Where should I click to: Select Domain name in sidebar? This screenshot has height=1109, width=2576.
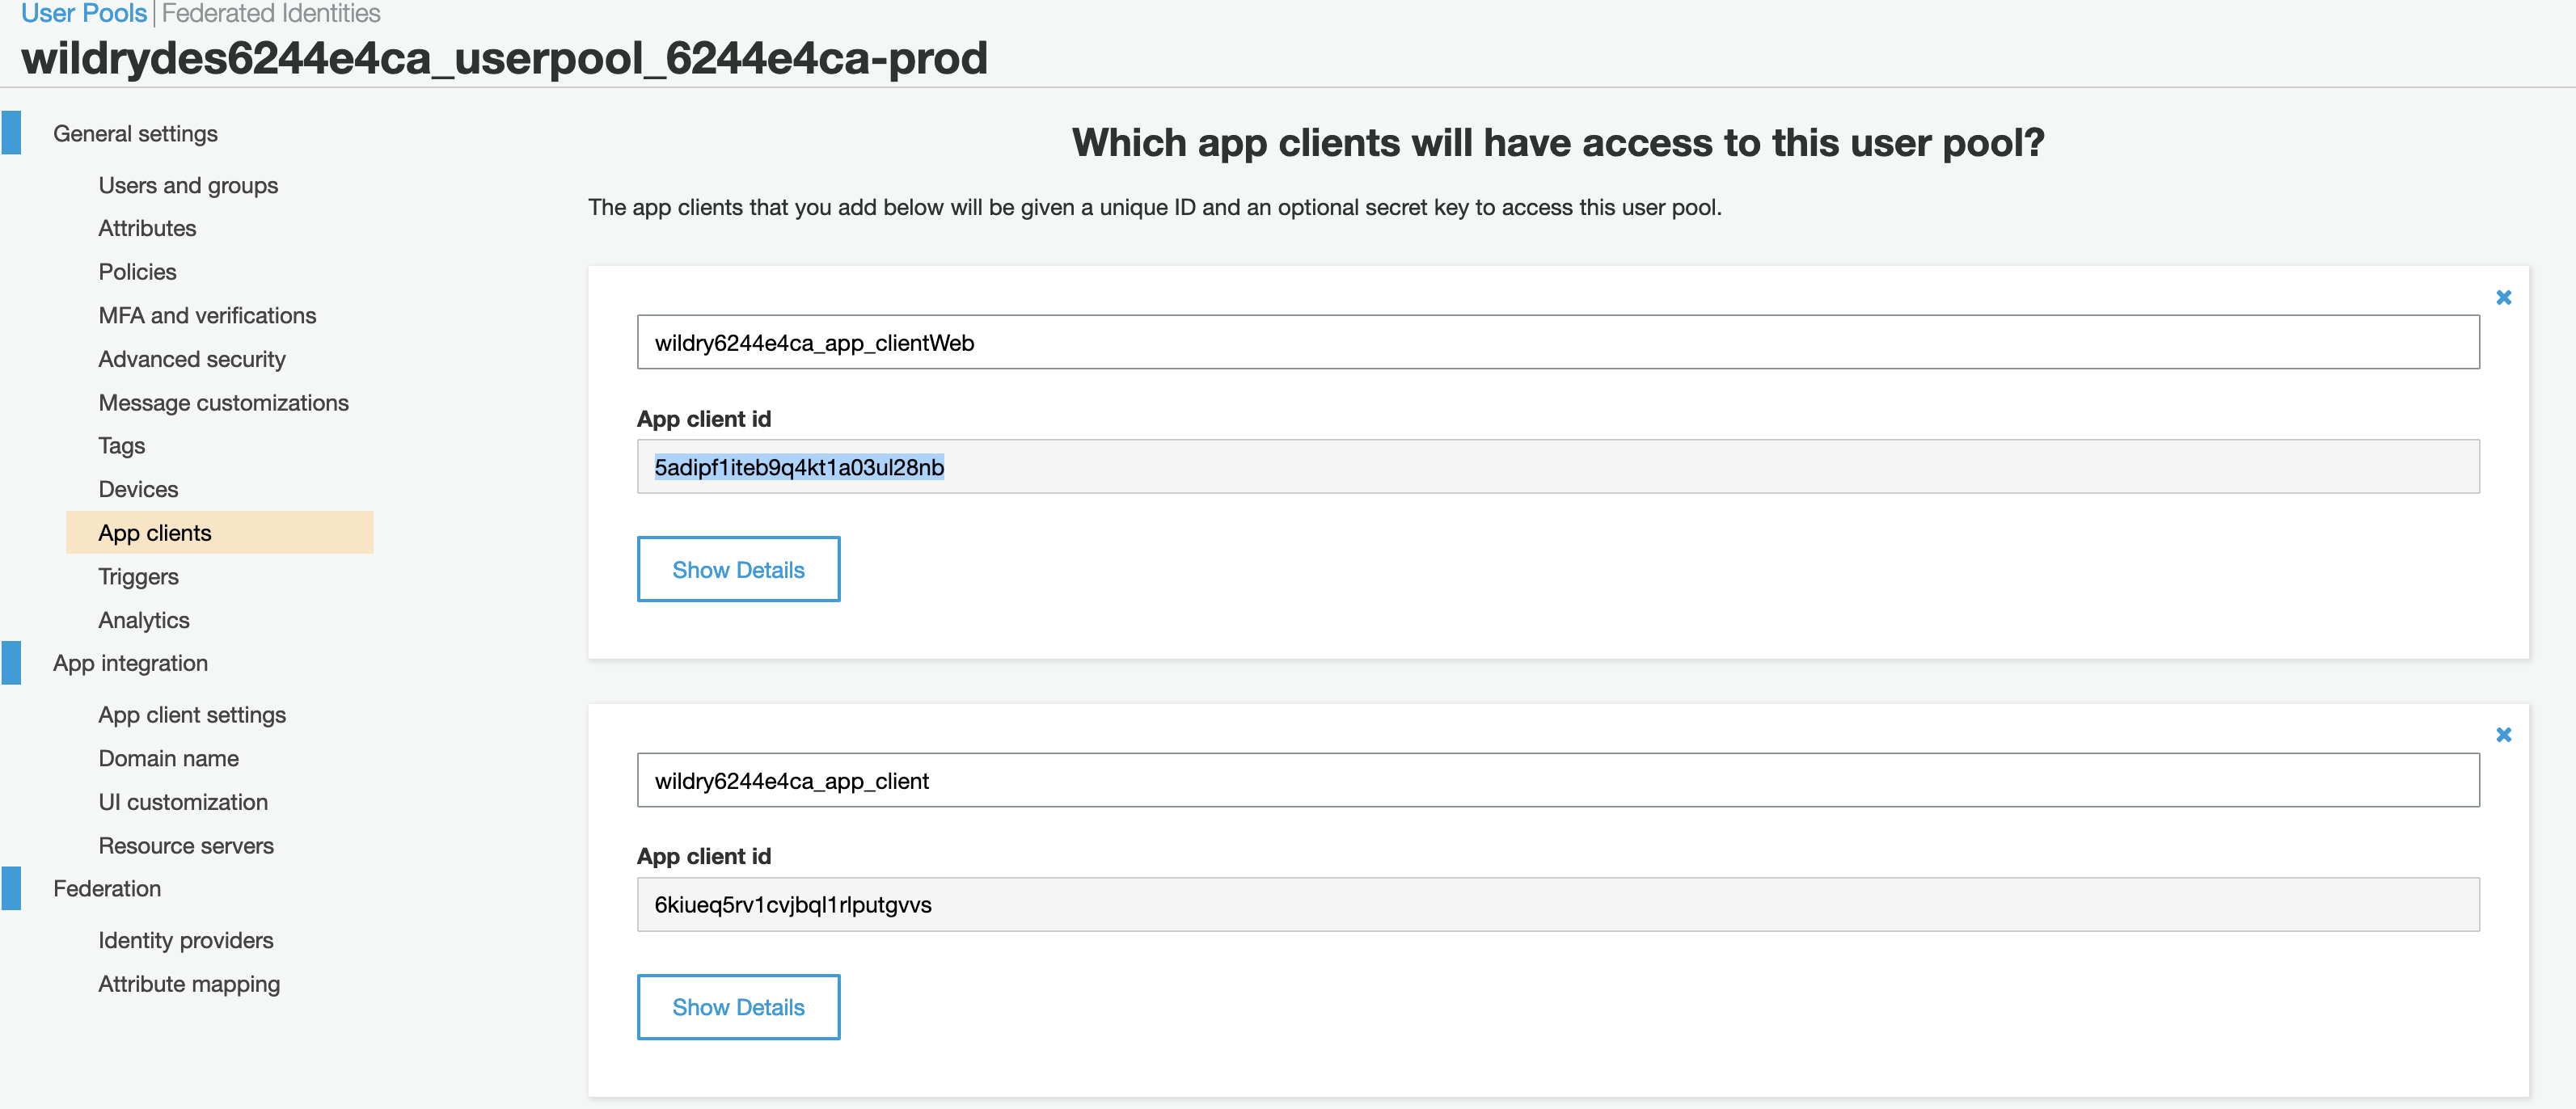tap(168, 758)
